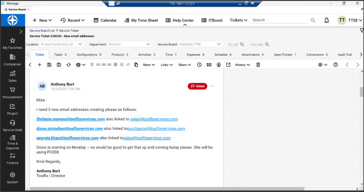Open the Share dropdown

point(184,65)
